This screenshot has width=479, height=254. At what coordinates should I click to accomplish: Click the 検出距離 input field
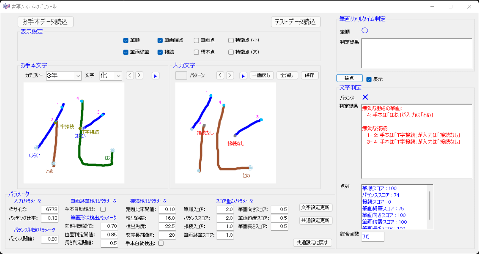(x=167, y=218)
